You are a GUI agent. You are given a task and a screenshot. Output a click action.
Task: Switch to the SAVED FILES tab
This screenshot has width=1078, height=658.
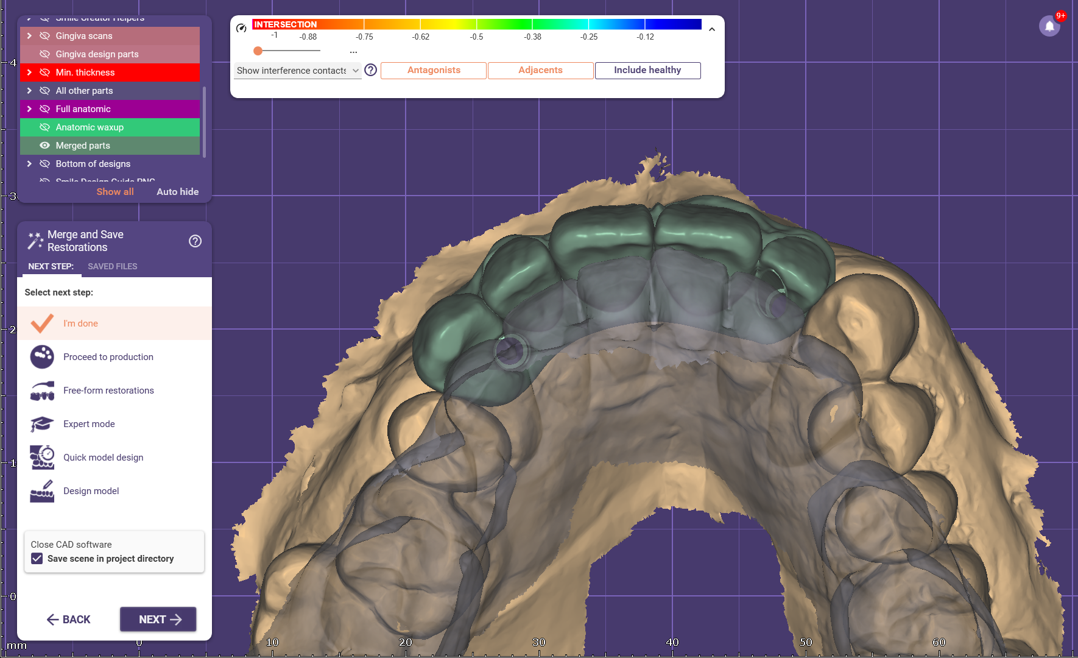point(112,266)
